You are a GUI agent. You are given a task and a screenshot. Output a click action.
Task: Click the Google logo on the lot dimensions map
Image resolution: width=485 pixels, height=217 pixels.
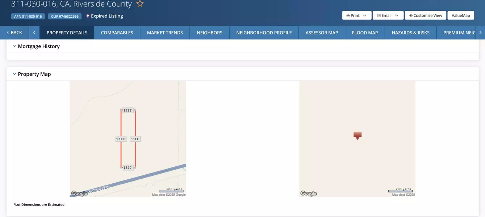coord(79,193)
